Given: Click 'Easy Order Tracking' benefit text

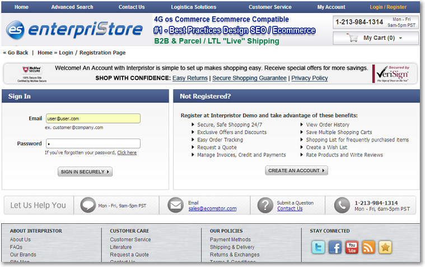Looking at the screenshot, I should click(220, 140).
